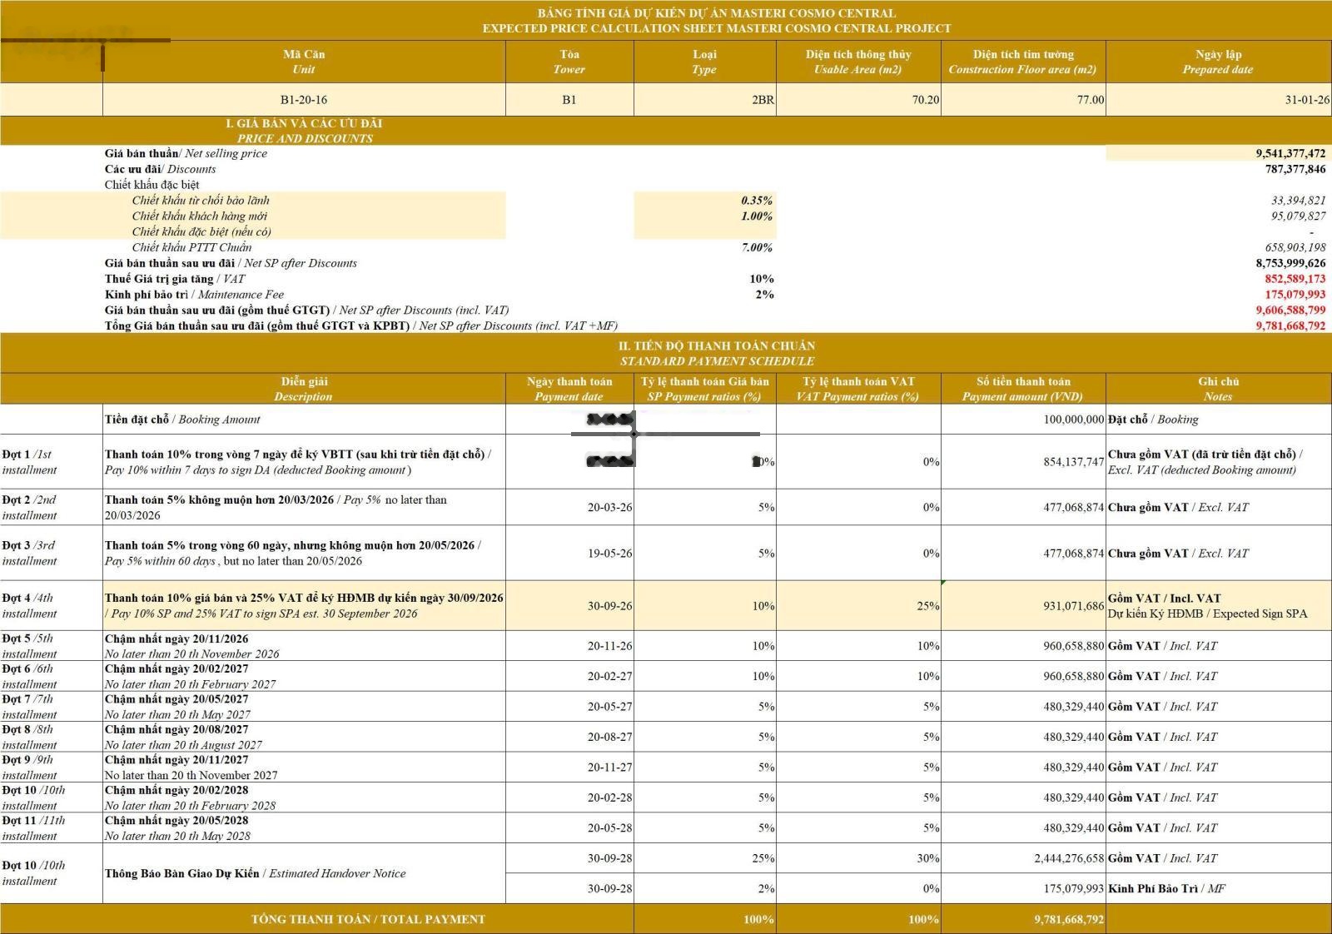Click the Usable Area value 70.20
The width and height of the screenshot is (1332, 934).
(858, 100)
